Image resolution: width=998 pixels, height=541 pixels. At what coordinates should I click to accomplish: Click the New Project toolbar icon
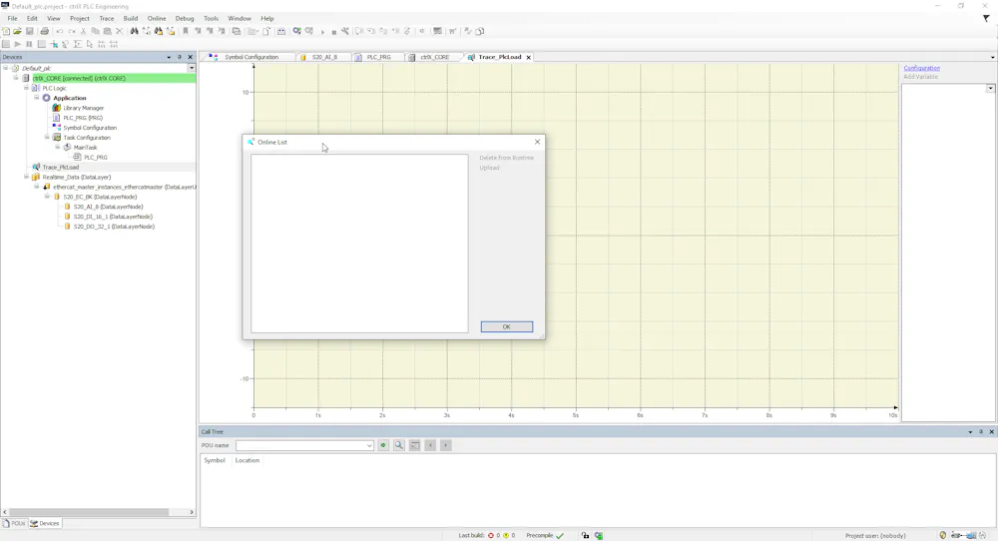coord(6,31)
